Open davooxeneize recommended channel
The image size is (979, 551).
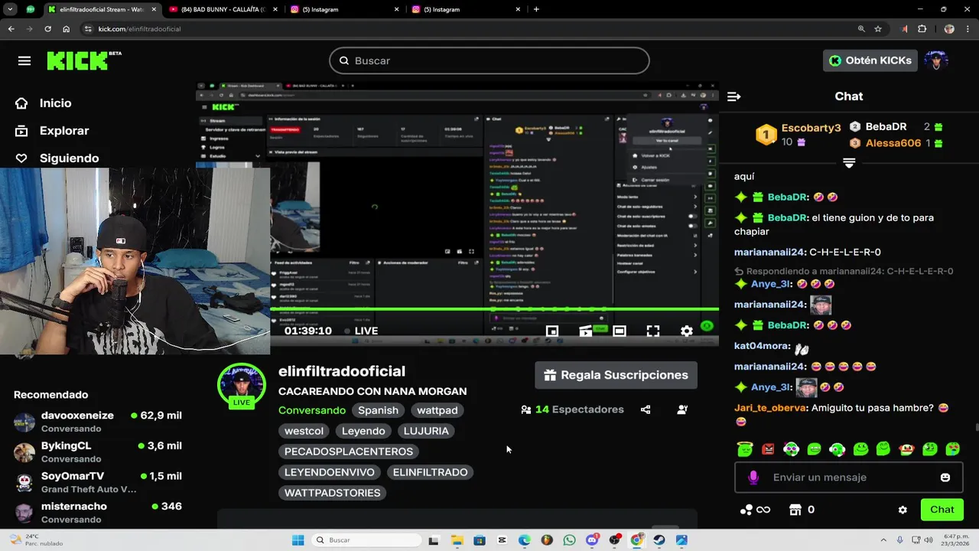tap(98, 422)
